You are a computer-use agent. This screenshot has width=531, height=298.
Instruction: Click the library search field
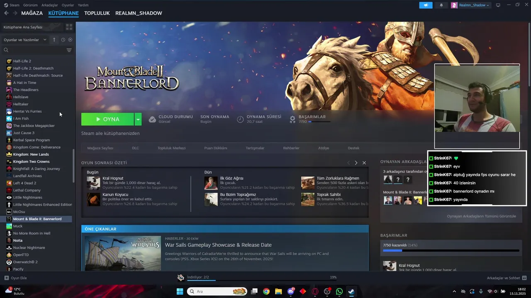pos(34,50)
